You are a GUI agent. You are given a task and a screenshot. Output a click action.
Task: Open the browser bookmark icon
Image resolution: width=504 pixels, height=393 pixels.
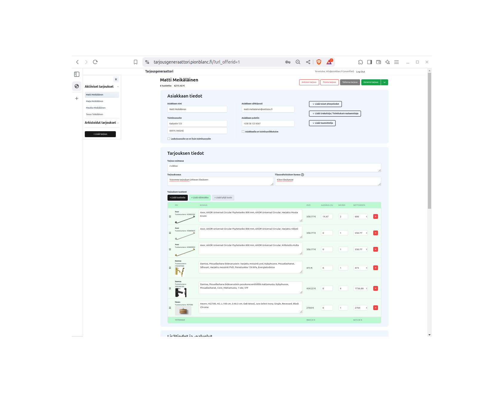click(135, 62)
